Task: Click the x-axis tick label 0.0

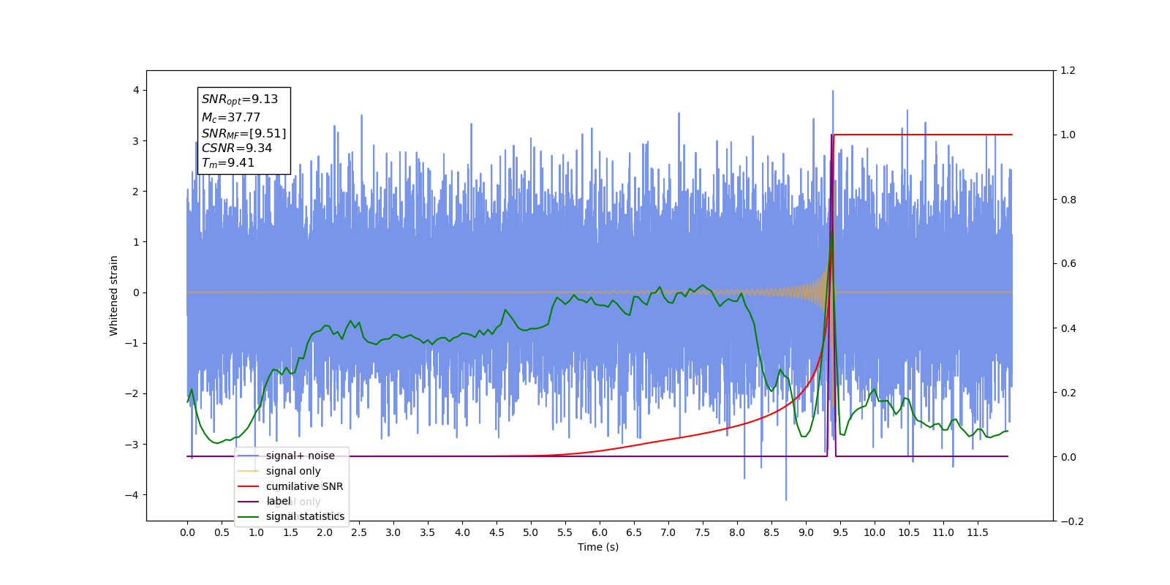Action: [187, 532]
